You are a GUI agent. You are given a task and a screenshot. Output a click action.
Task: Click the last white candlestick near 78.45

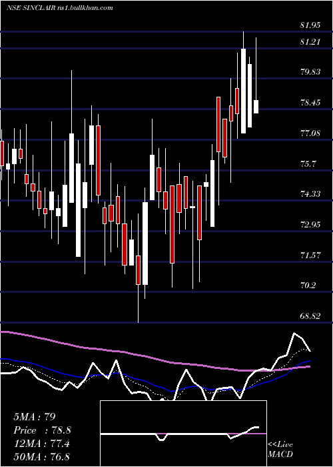256,107
